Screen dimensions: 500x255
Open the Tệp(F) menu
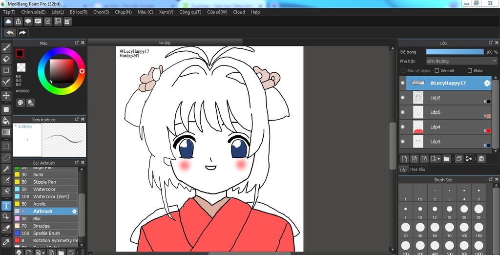tap(9, 12)
